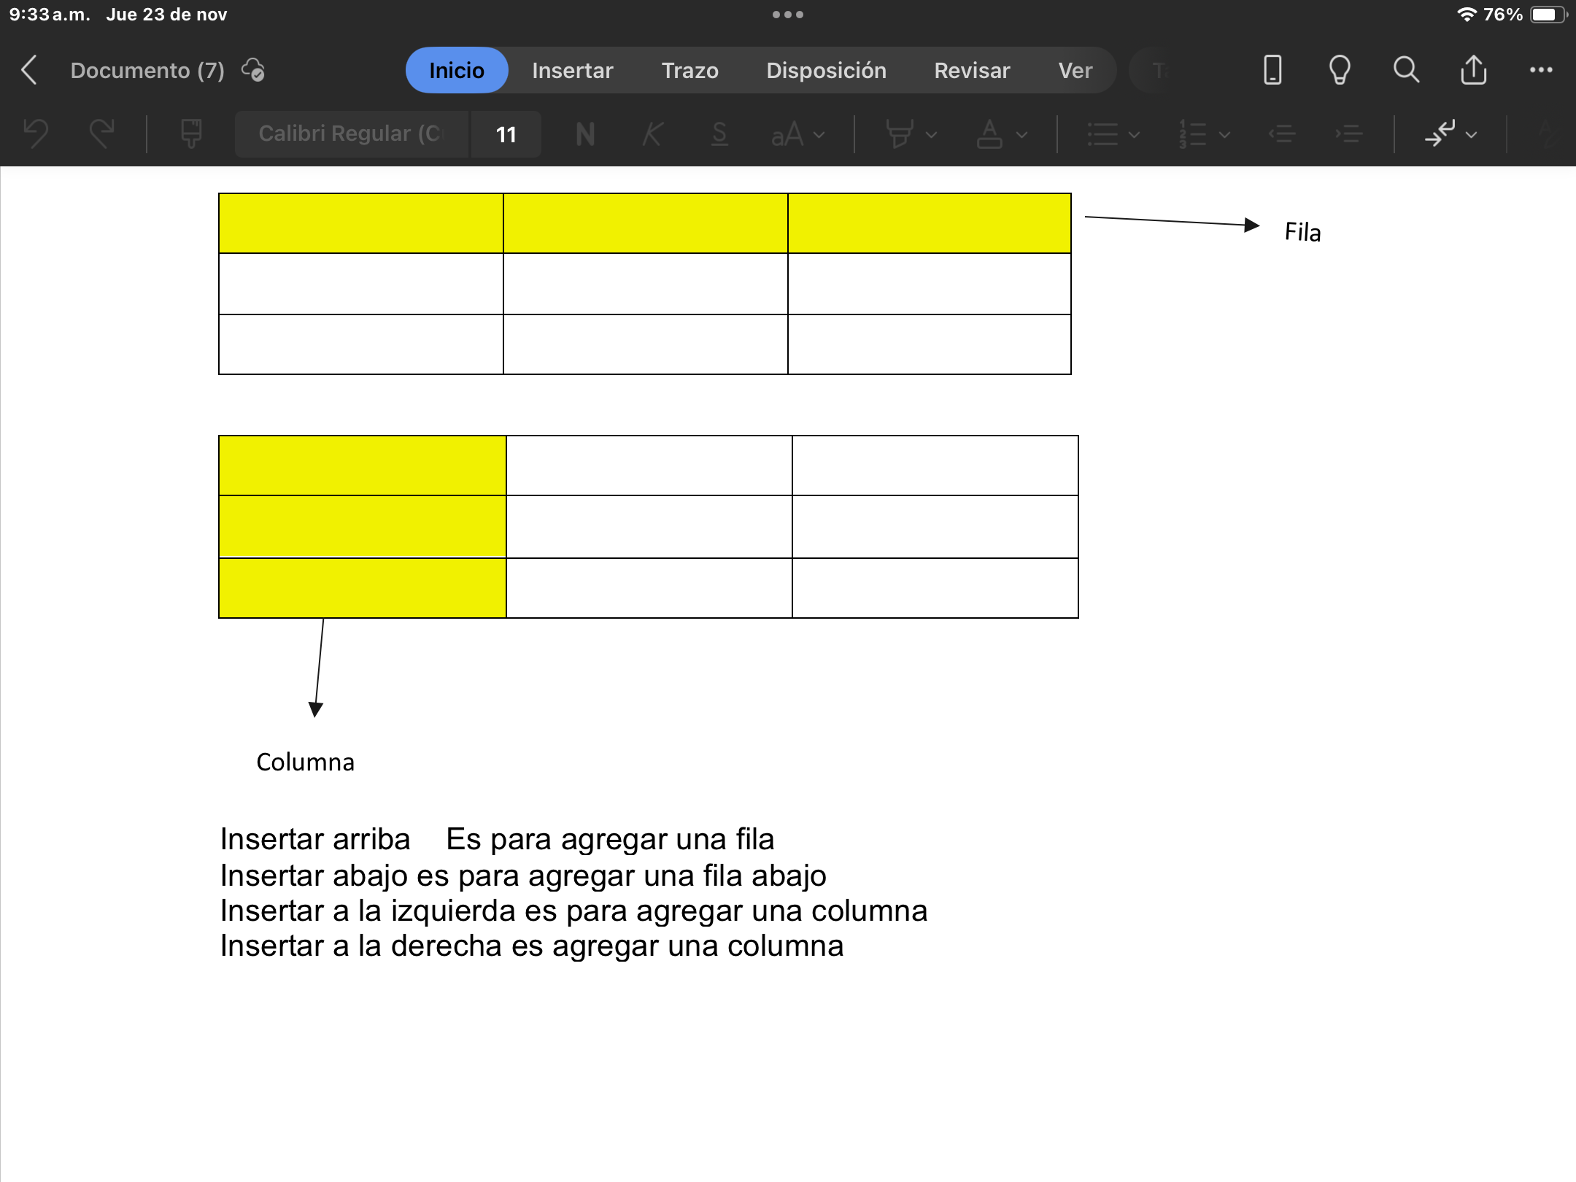Open the mobile view phone icon
1576x1182 pixels.
pyautogui.click(x=1272, y=70)
